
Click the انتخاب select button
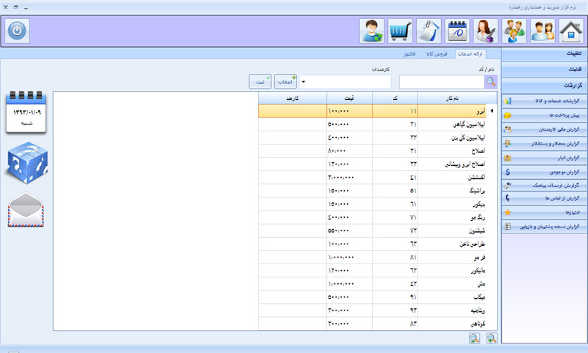click(286, 81)
